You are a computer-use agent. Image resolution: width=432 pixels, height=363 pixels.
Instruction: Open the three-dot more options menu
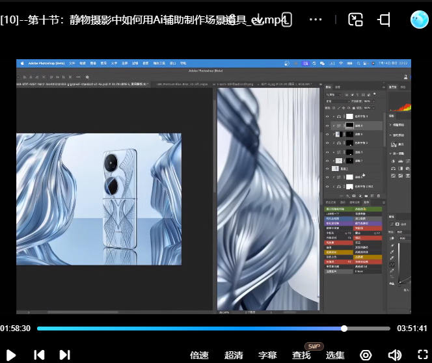pos(316,20)
